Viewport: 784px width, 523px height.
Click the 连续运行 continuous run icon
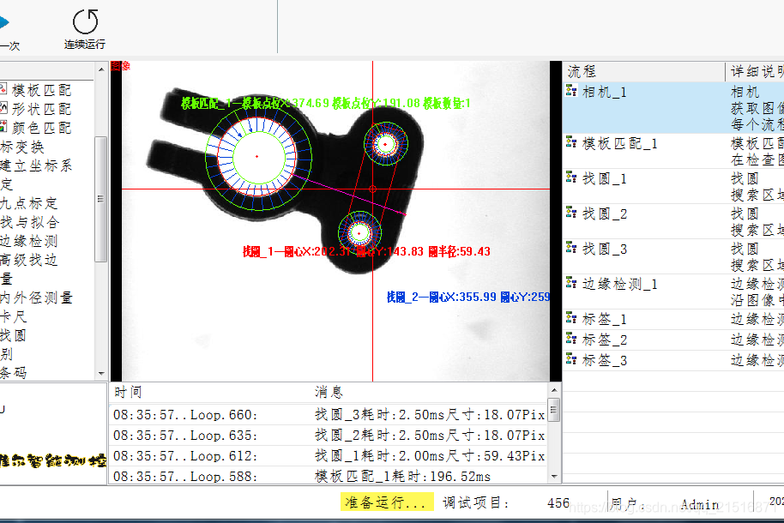tap(85, 22)
